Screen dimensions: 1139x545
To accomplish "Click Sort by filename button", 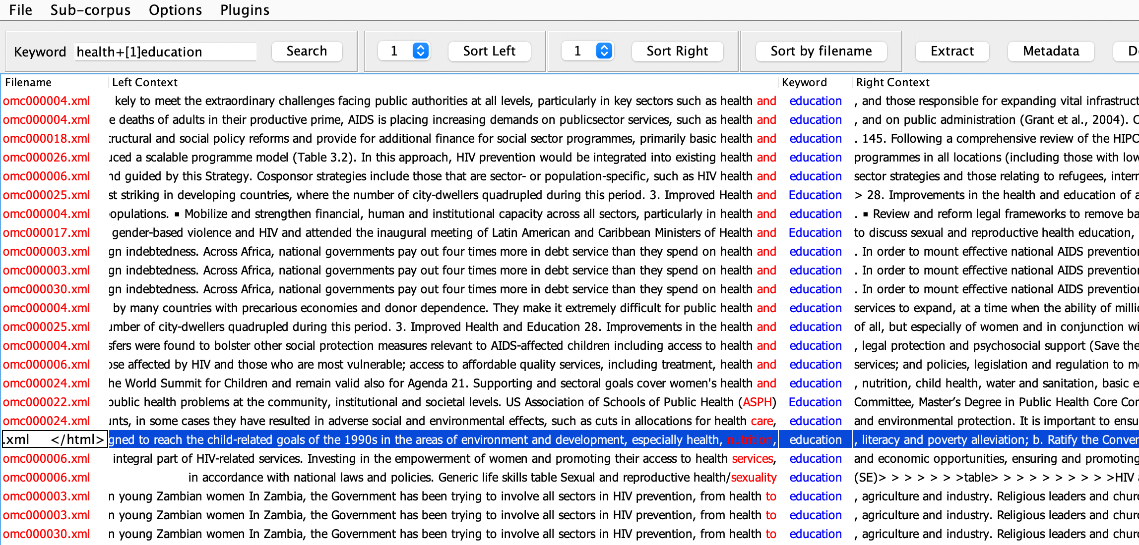I will [821, 51].
